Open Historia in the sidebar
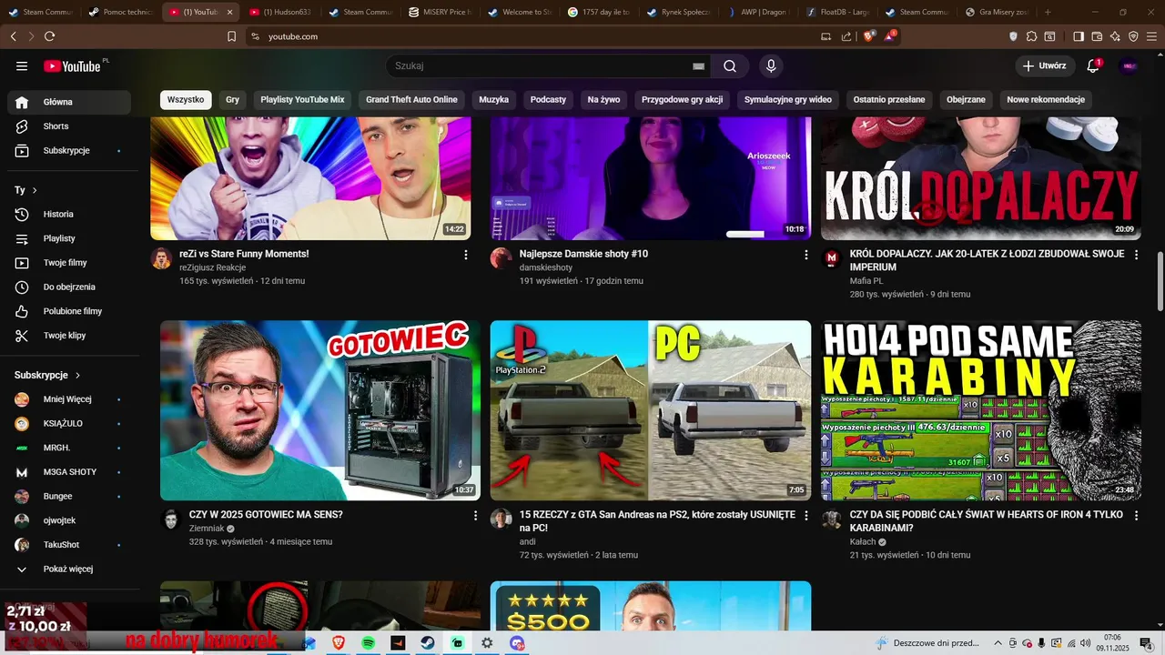 [69, 214]
